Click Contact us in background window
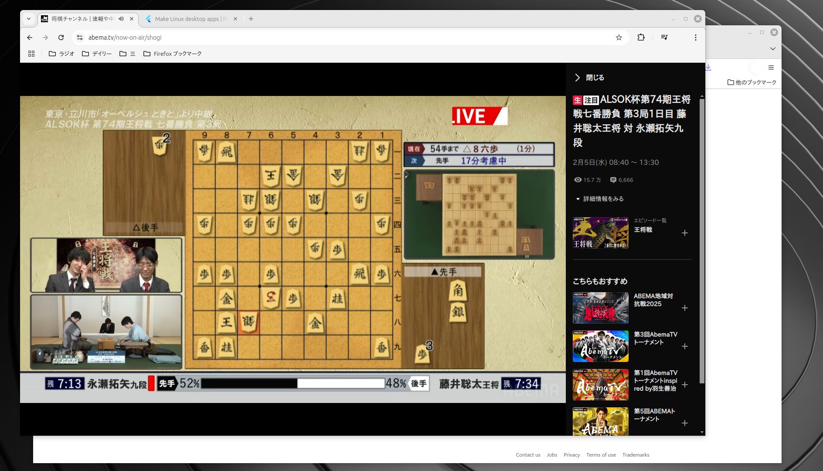 (x=528, y=455)
